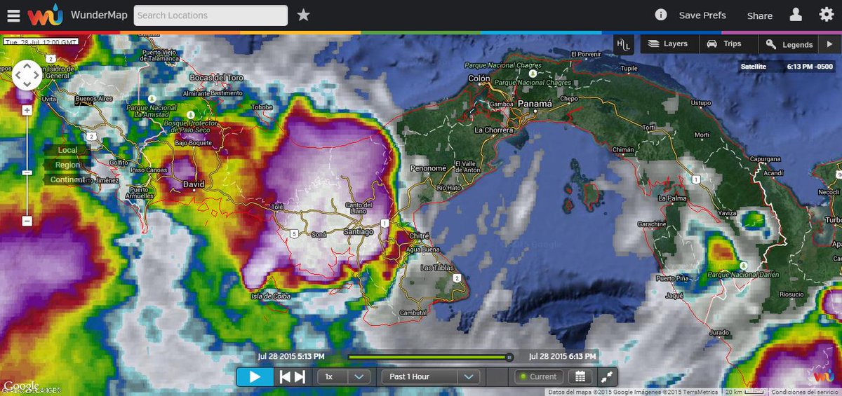Expand the right panel arrow next to Legends

coord(830,43)
